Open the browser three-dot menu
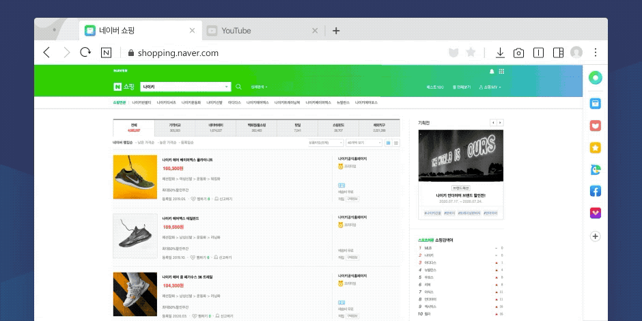 pyautogui.click(x=596, y=53)
